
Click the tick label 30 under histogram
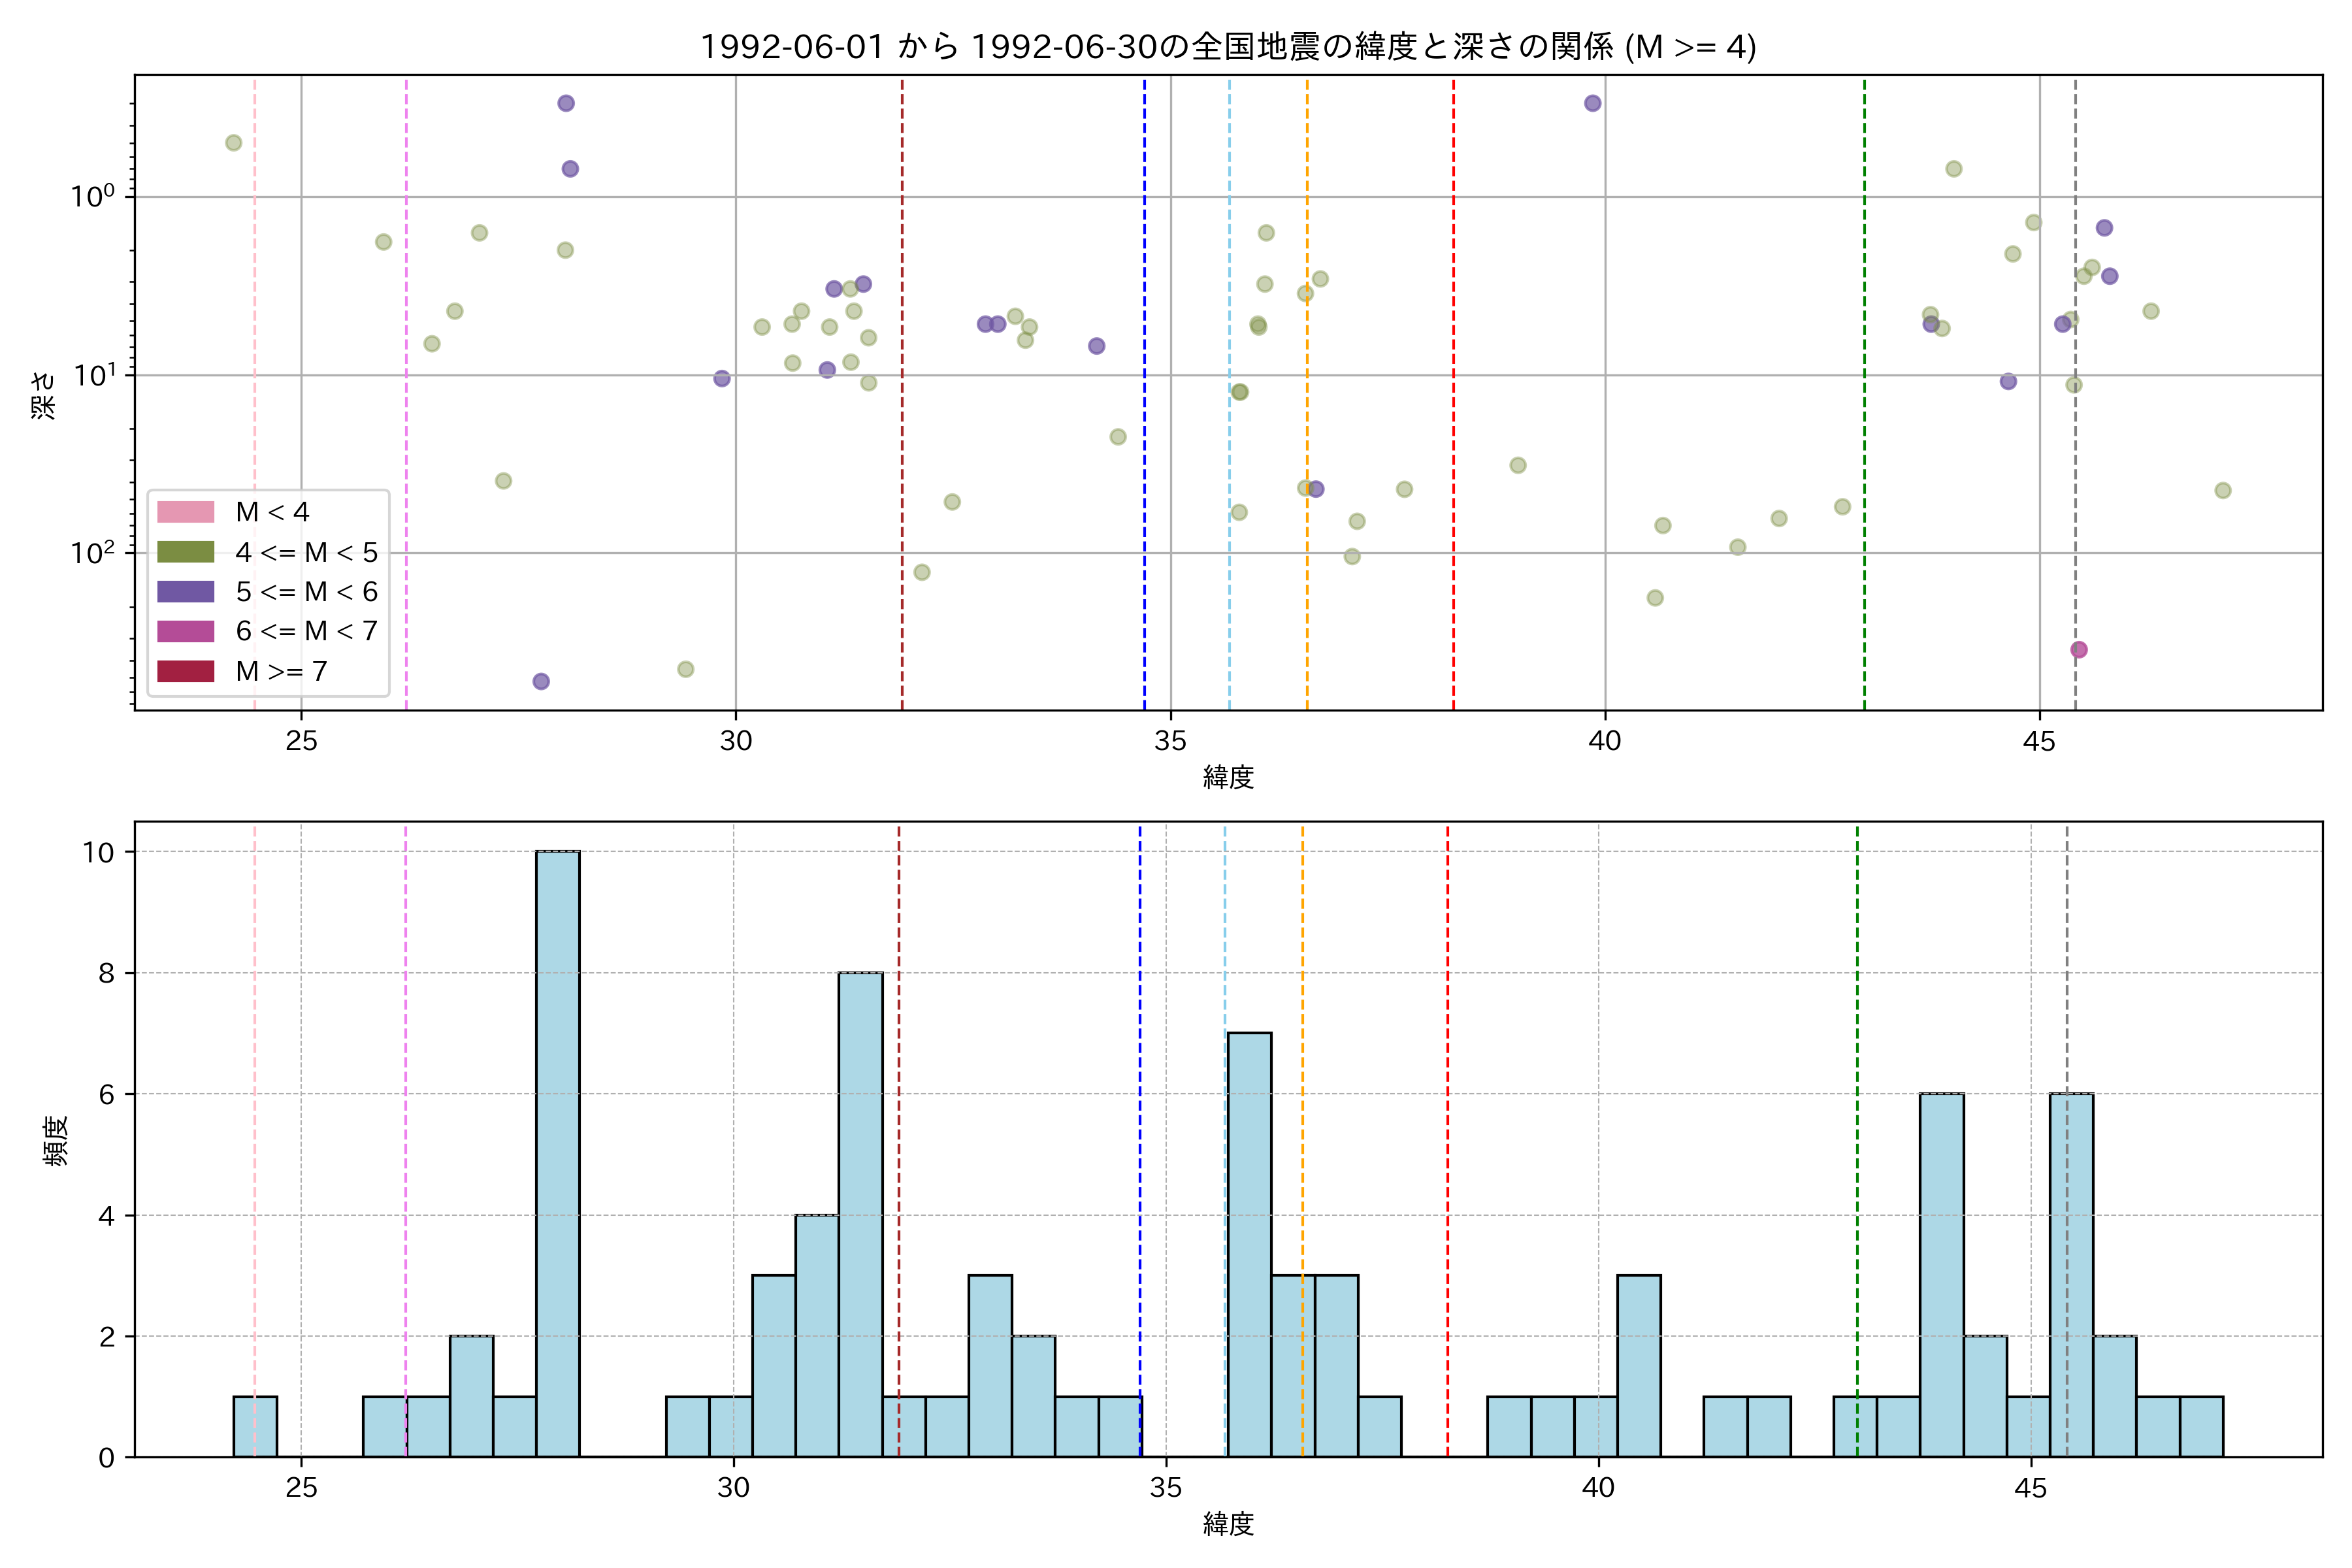pos(733,1488)
